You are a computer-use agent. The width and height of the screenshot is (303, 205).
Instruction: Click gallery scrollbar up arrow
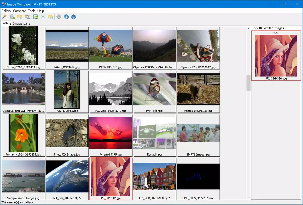coord(249,28)
